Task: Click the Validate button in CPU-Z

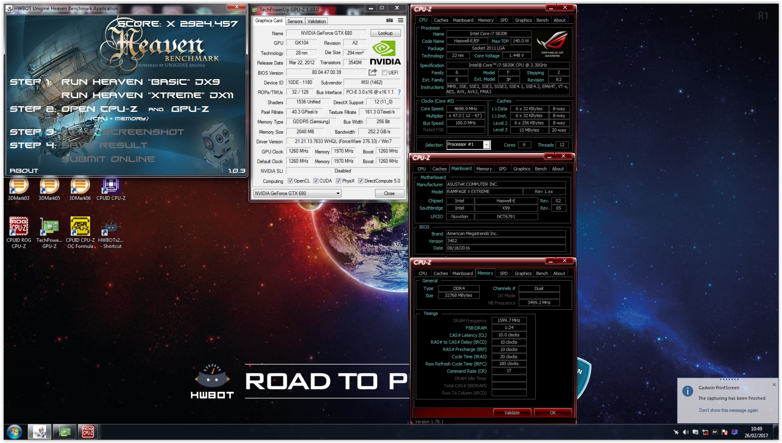Action: tap(512, 413)
